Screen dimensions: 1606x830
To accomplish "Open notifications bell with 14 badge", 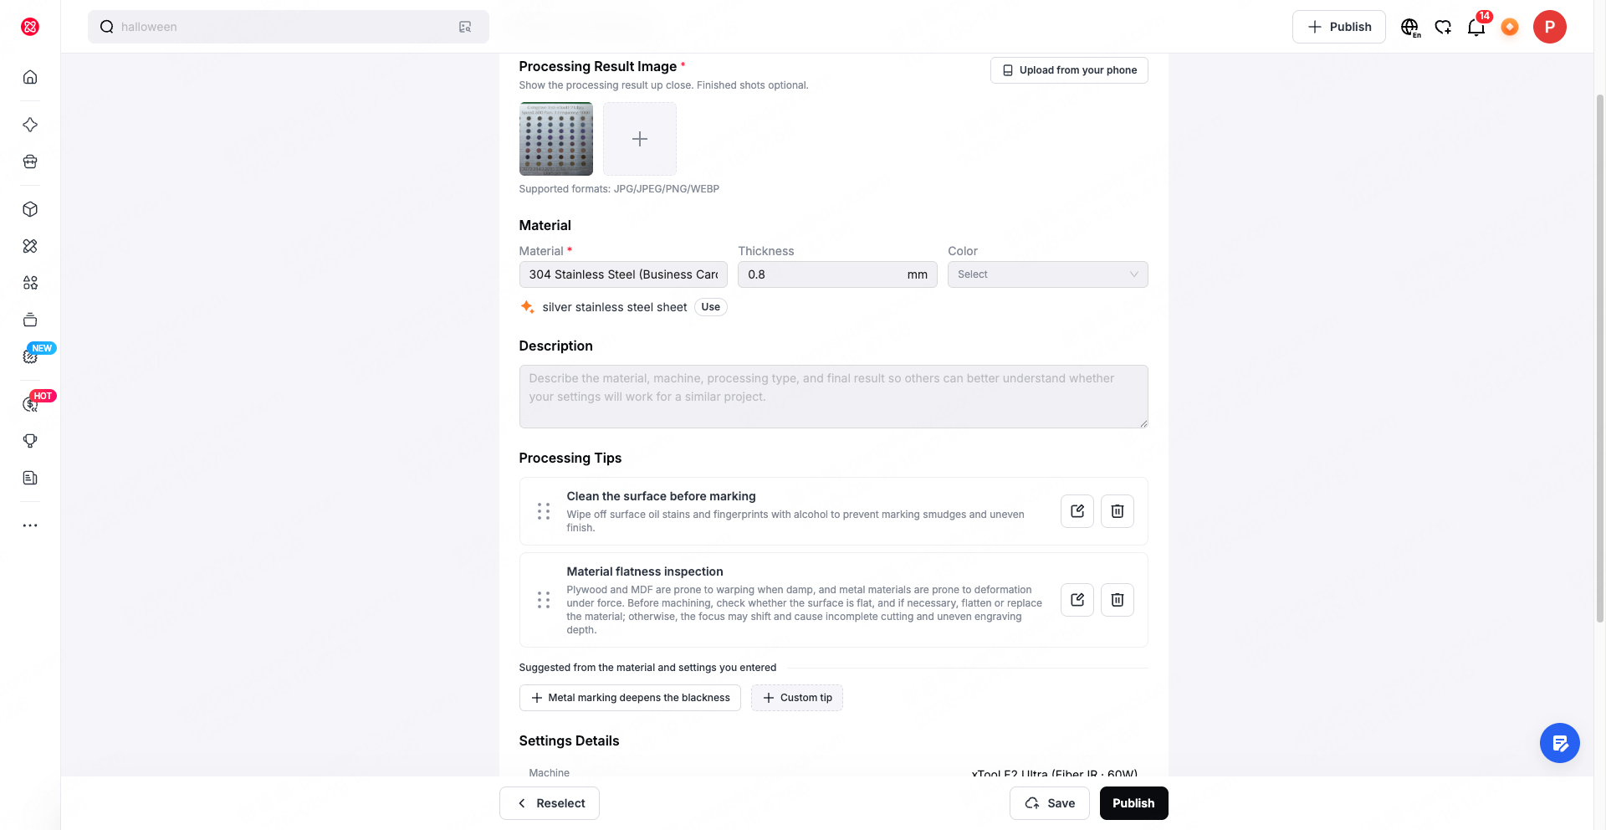I will pos(1476,27).
